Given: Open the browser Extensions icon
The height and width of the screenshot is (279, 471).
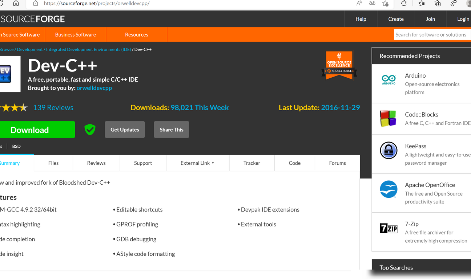Looking at the screenshot, I should pyautogui.click(x=404, y=3).
